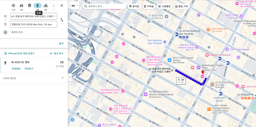The height and width of the screenshot is (127, 256).
Task: Select Aladdin the Musical heart marker
Action: 207,55
